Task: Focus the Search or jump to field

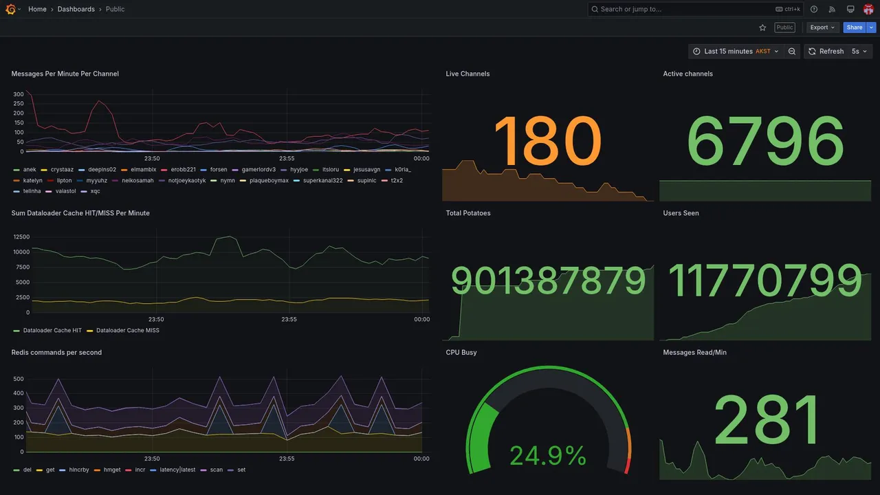Action: pos(696,9)
